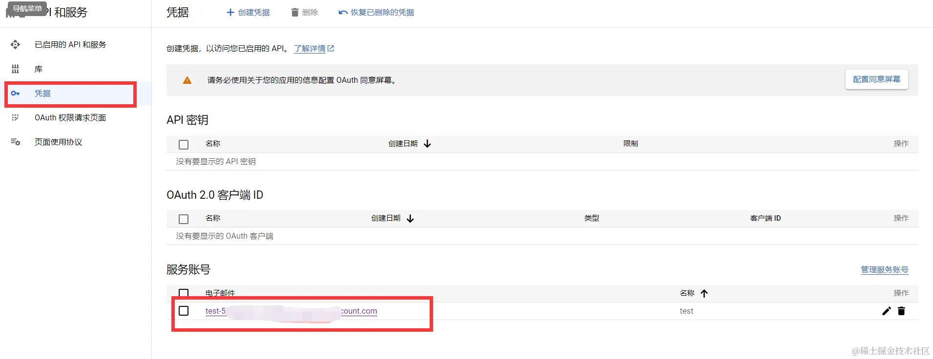
Task: Click 配置同意屏幕 configure consent button
Action: coord(876,79)
